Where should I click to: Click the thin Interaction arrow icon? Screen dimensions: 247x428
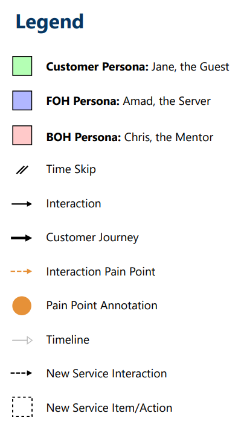tap(22, 204)
